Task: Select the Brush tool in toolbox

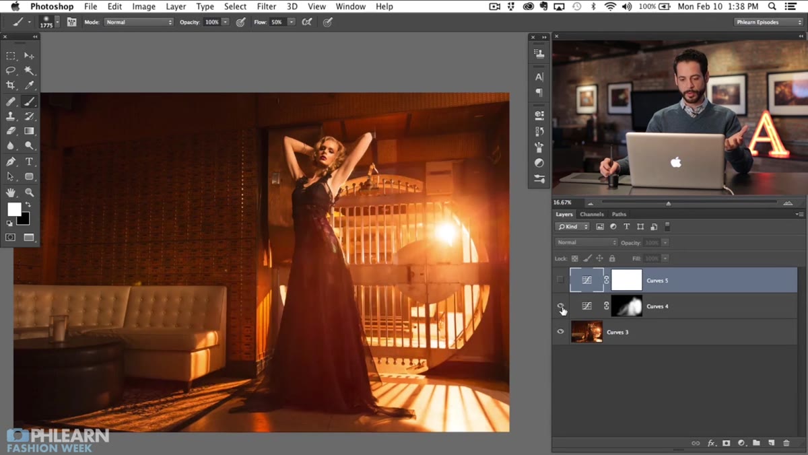Action: [29, 102]
